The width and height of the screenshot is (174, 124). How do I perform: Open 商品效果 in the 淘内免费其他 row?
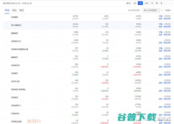tap(167, 27)
